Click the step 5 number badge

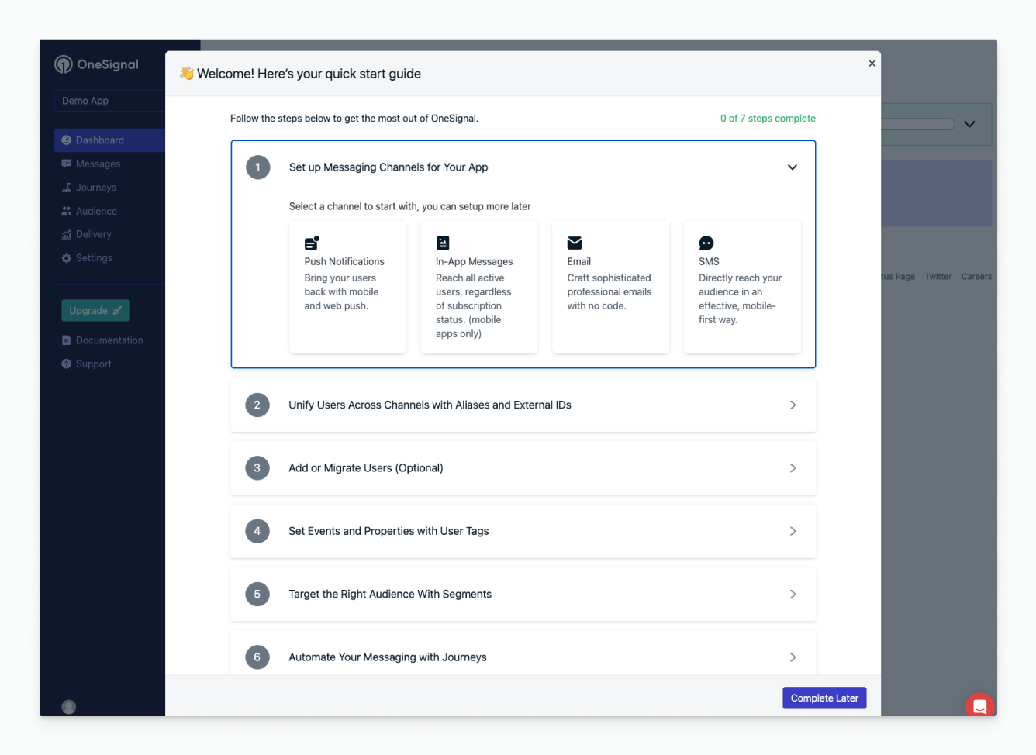click(x=257, y=595)
